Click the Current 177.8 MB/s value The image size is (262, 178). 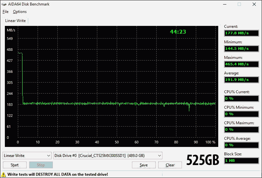(x=242, y=33)
